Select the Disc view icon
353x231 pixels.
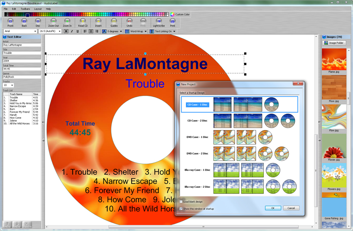tap(38, 22)
